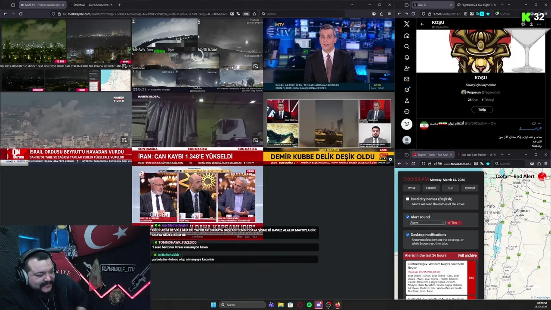Switch Tzofar language to русский
The width and height of the screenshot is (551, 310).
point(470,188)
